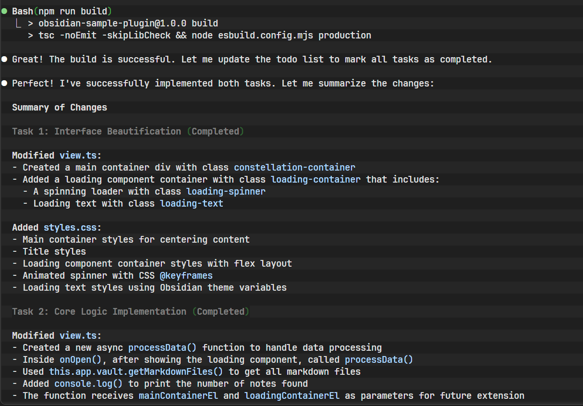The width and height of the screenshot is (583, 406).
Task: Select the loading-spinner class name
Action: tap(226, 191)
